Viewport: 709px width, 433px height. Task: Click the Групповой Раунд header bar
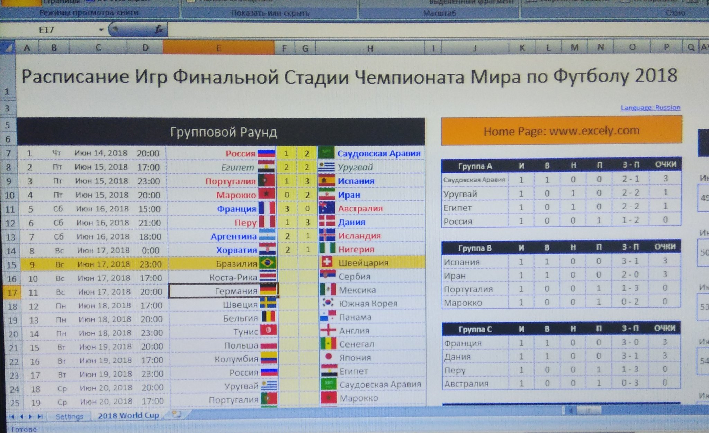(x=221, y=132)
